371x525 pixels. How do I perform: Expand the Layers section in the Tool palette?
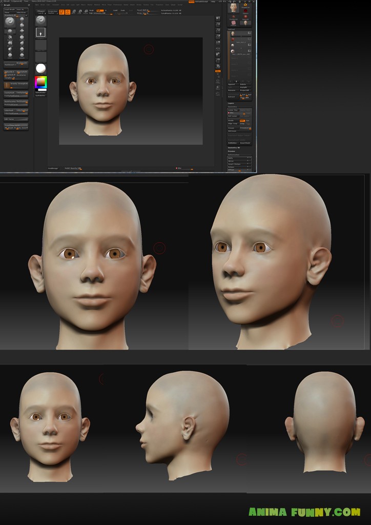[231, 103]
